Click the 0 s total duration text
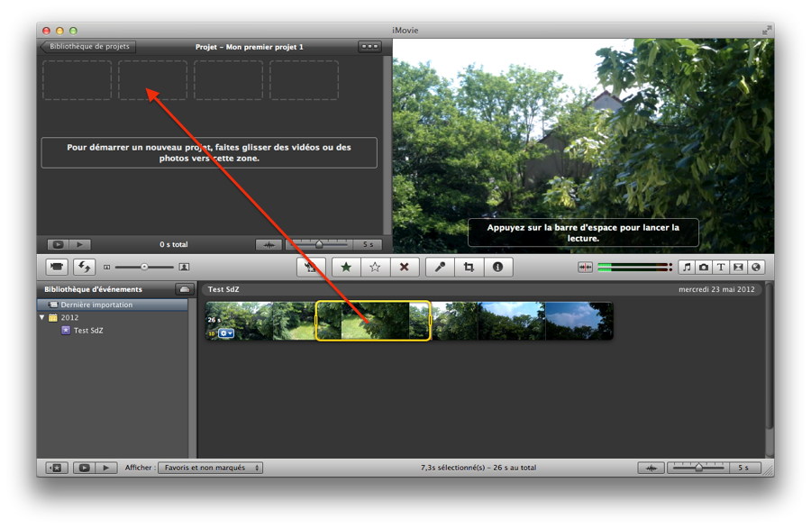The image size is (811, 528). [x=174, y=244]
